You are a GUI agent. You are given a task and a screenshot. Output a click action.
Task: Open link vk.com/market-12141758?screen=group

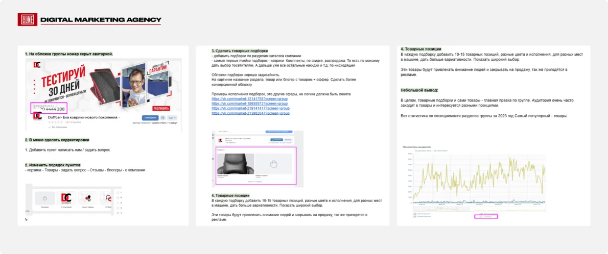click(250, 99)
